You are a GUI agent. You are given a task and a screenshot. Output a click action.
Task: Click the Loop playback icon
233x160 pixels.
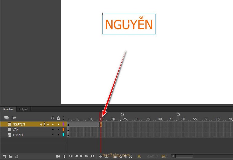(x=106, y=156)
